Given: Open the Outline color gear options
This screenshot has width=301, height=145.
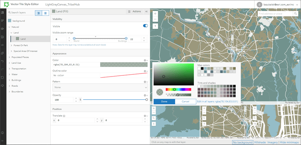Looking at the screenshot, I should point(146,71).
